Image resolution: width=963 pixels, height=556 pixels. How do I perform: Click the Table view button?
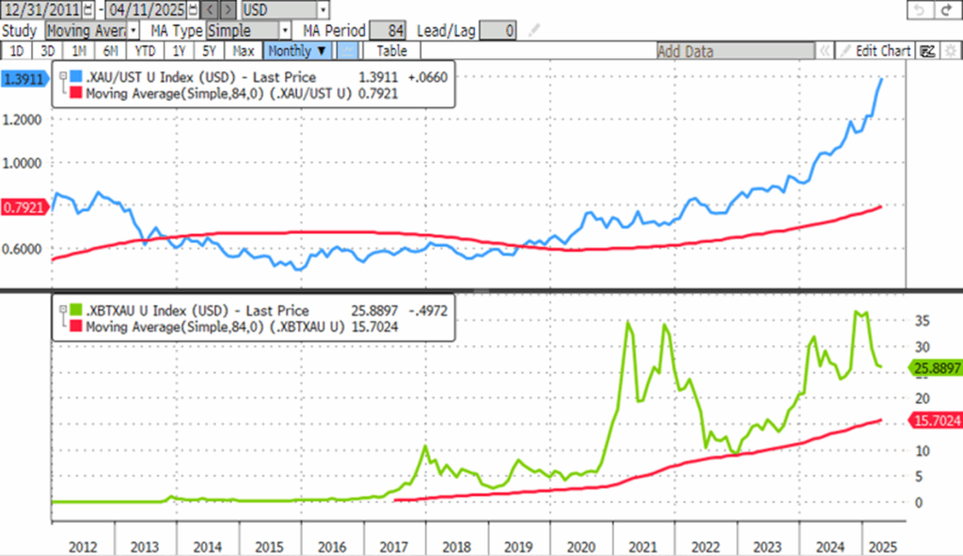pyautogui.click(x=392, y=51)
